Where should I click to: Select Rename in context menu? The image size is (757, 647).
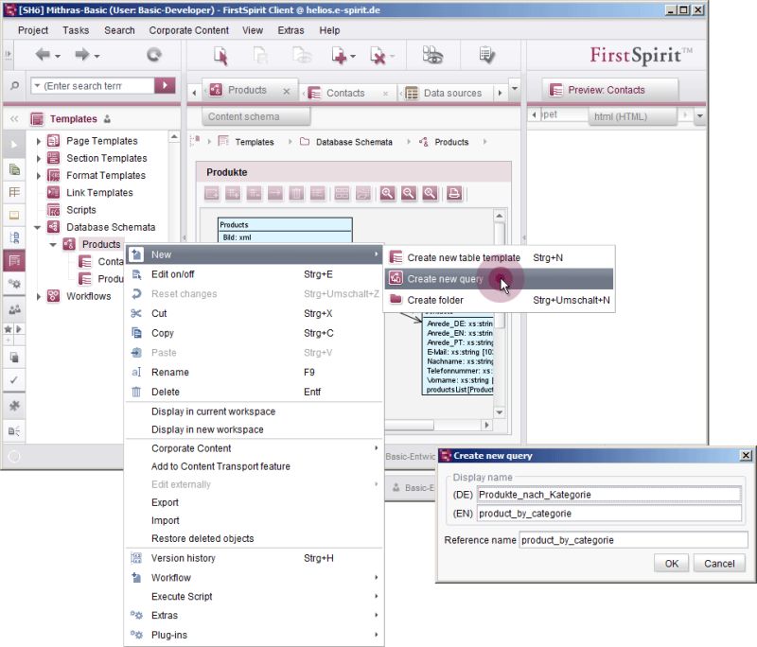click(254, 373)
